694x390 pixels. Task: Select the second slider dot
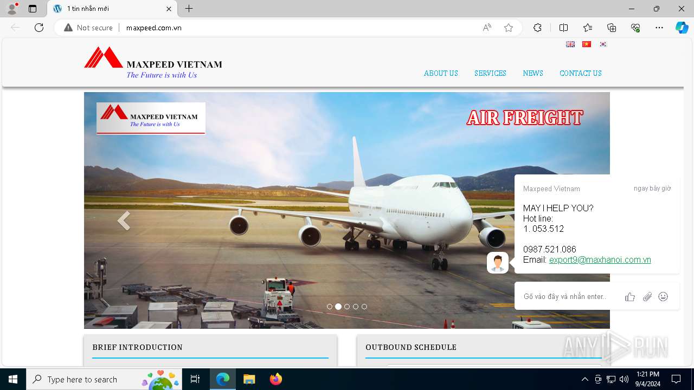point(338,307)
